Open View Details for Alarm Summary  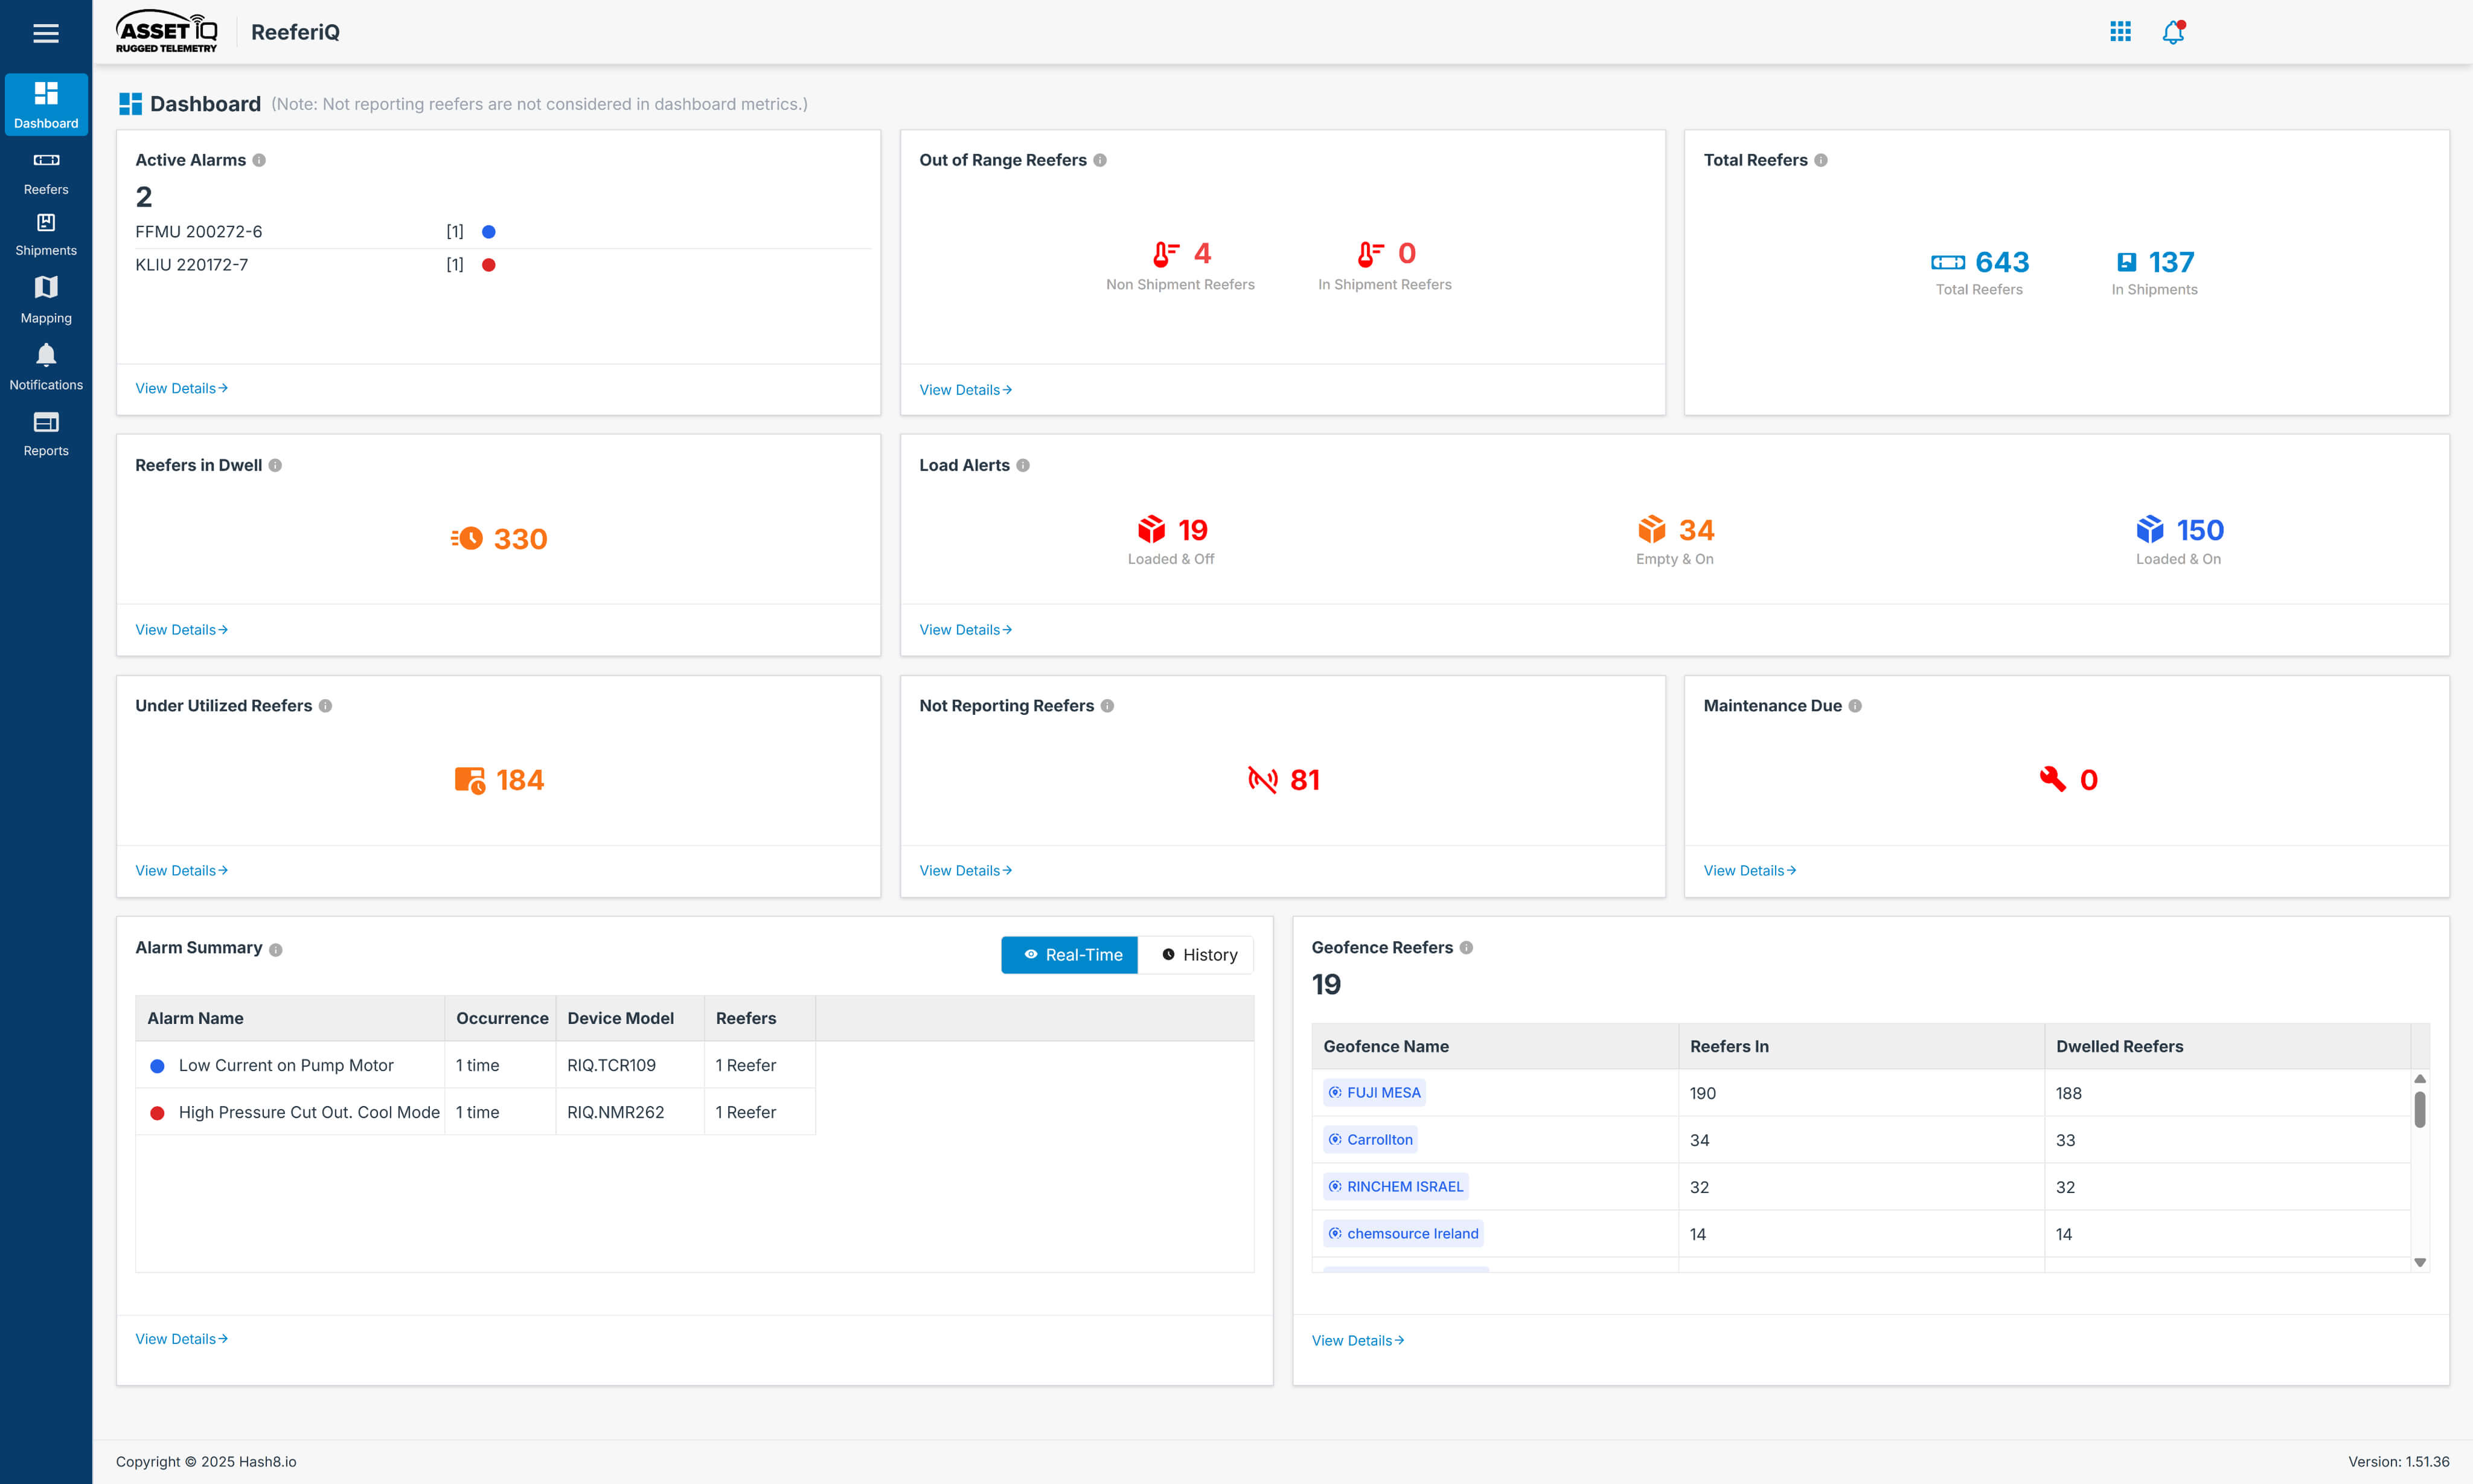click(x=181, y=1339)
